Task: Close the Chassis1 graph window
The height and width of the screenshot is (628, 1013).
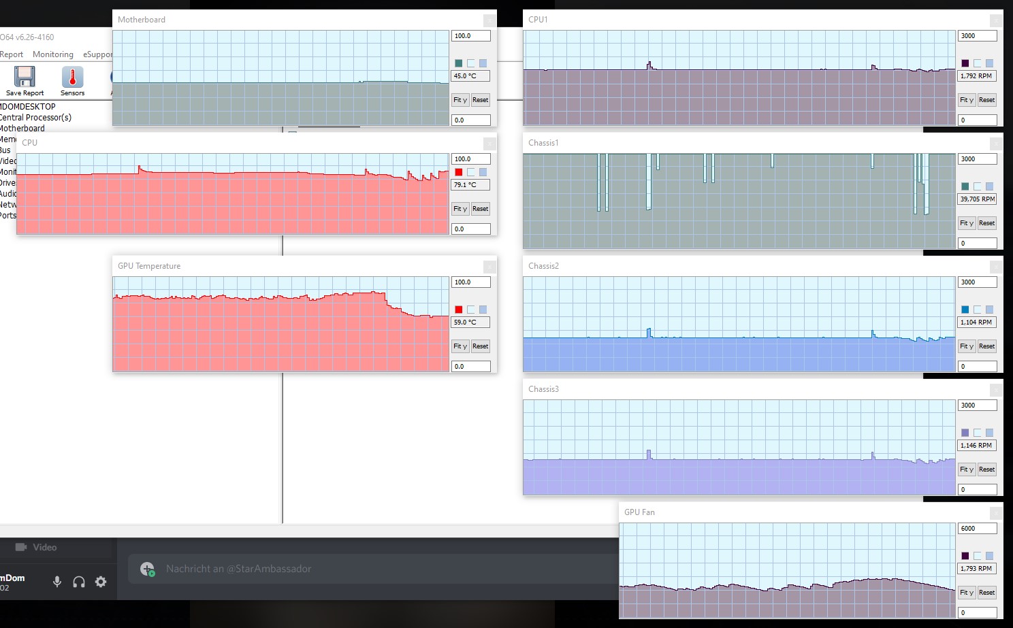Action: click(x=996, y=144)
